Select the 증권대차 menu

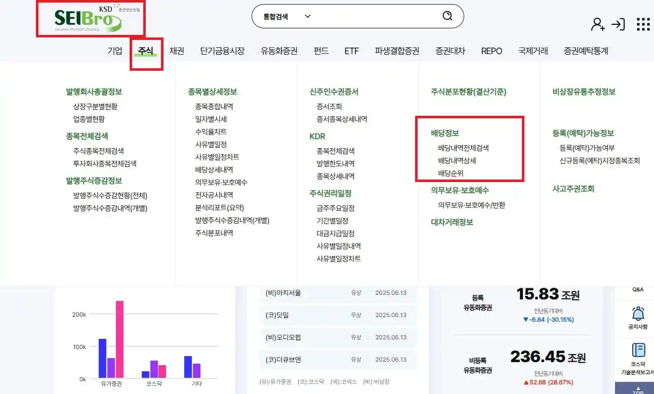450,51
